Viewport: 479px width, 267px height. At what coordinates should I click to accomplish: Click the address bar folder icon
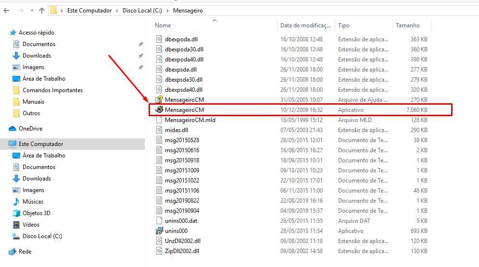coord(53,11)
